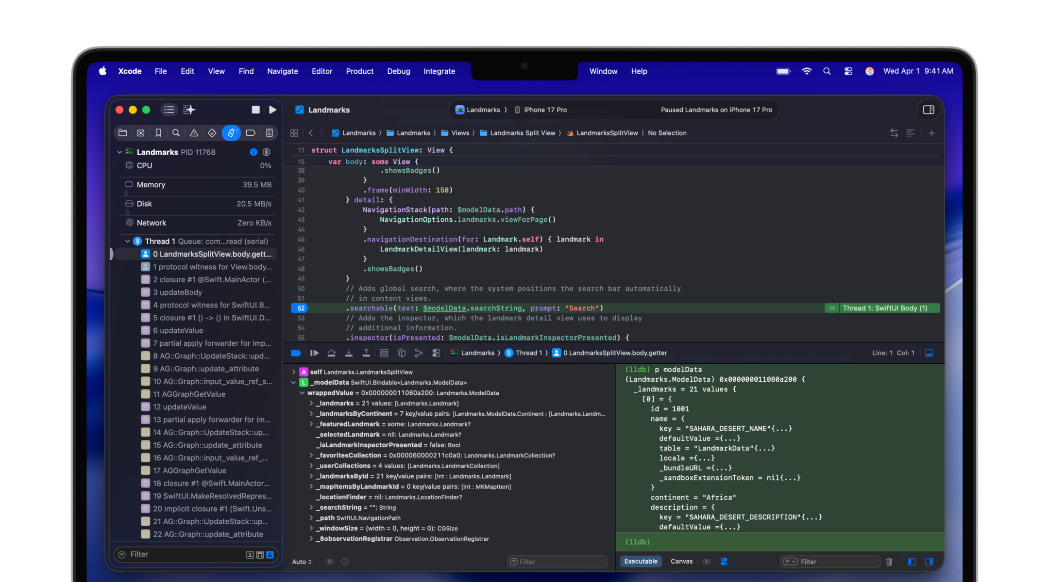1049x582 pixels.
Task: Collapse the wrappedValue variable tree
Action: pyautogui.click(x=302, y=393)
